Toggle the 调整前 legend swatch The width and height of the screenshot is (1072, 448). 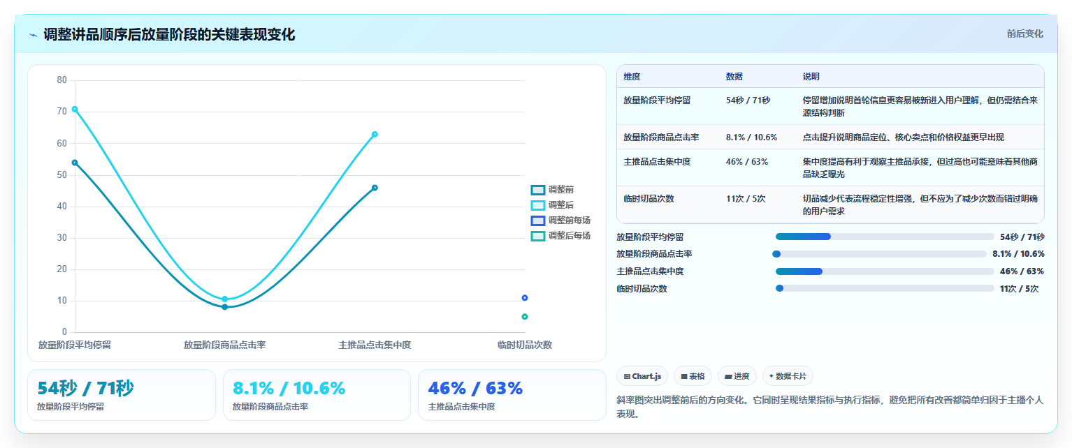[x=537, y=190]
